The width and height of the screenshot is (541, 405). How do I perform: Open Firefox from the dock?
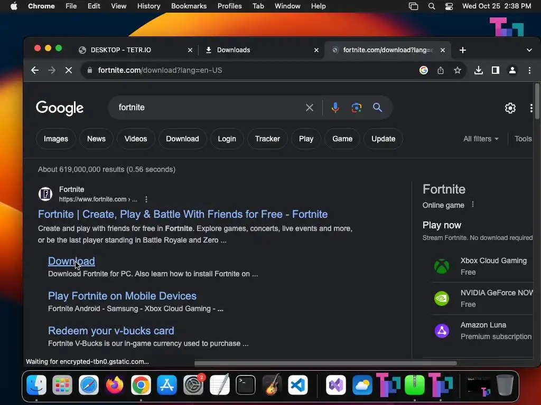click(x=115, y=385)
